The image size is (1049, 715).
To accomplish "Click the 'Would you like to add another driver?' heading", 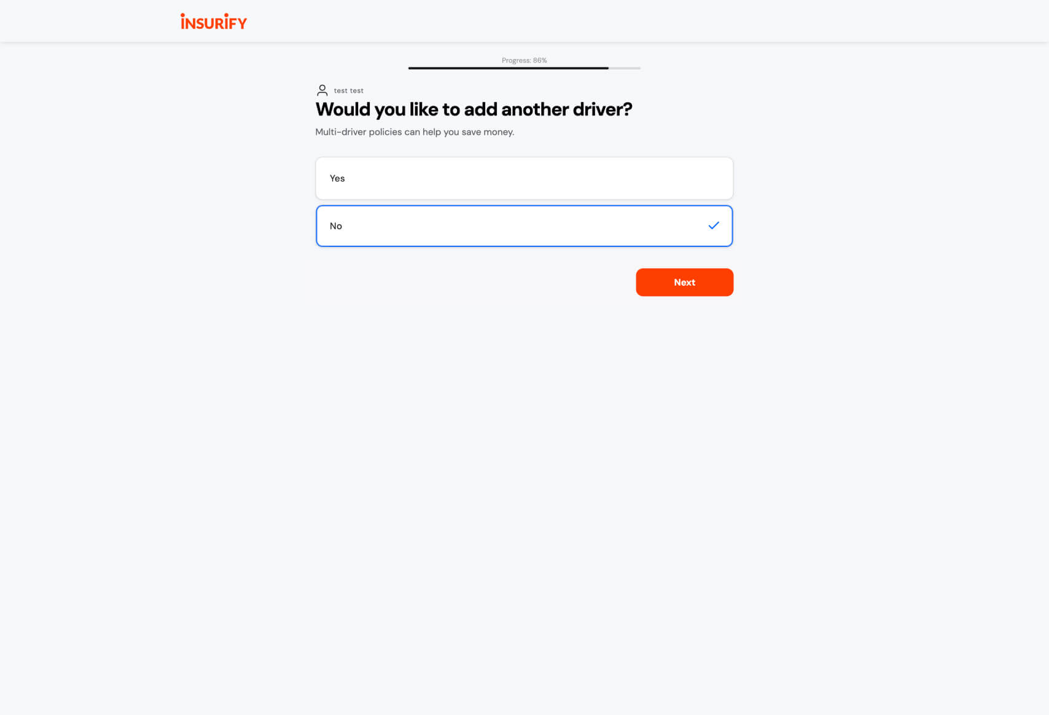I will point(474,109).
